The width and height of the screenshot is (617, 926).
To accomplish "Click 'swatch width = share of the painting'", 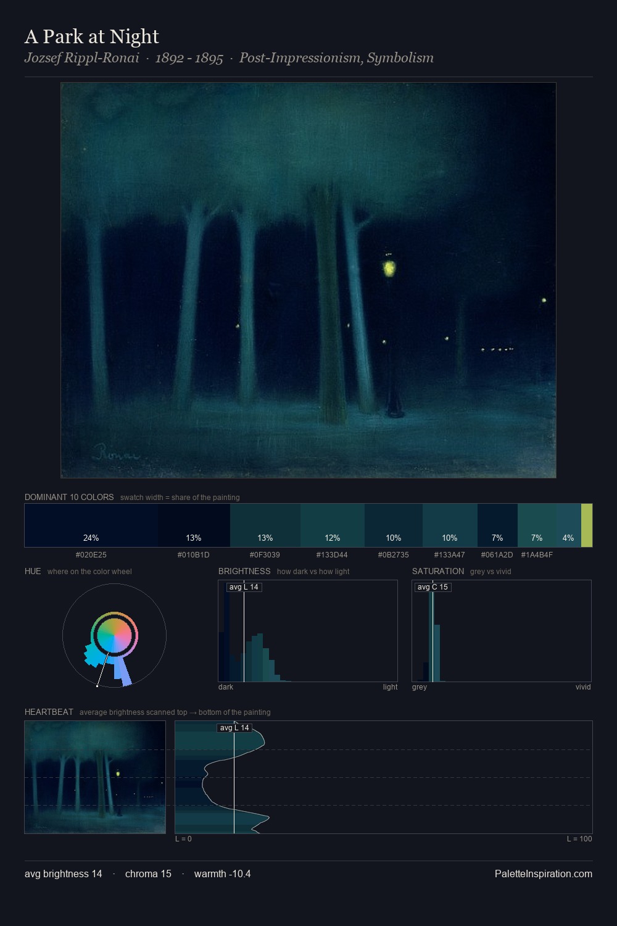I will click(180, 498).
